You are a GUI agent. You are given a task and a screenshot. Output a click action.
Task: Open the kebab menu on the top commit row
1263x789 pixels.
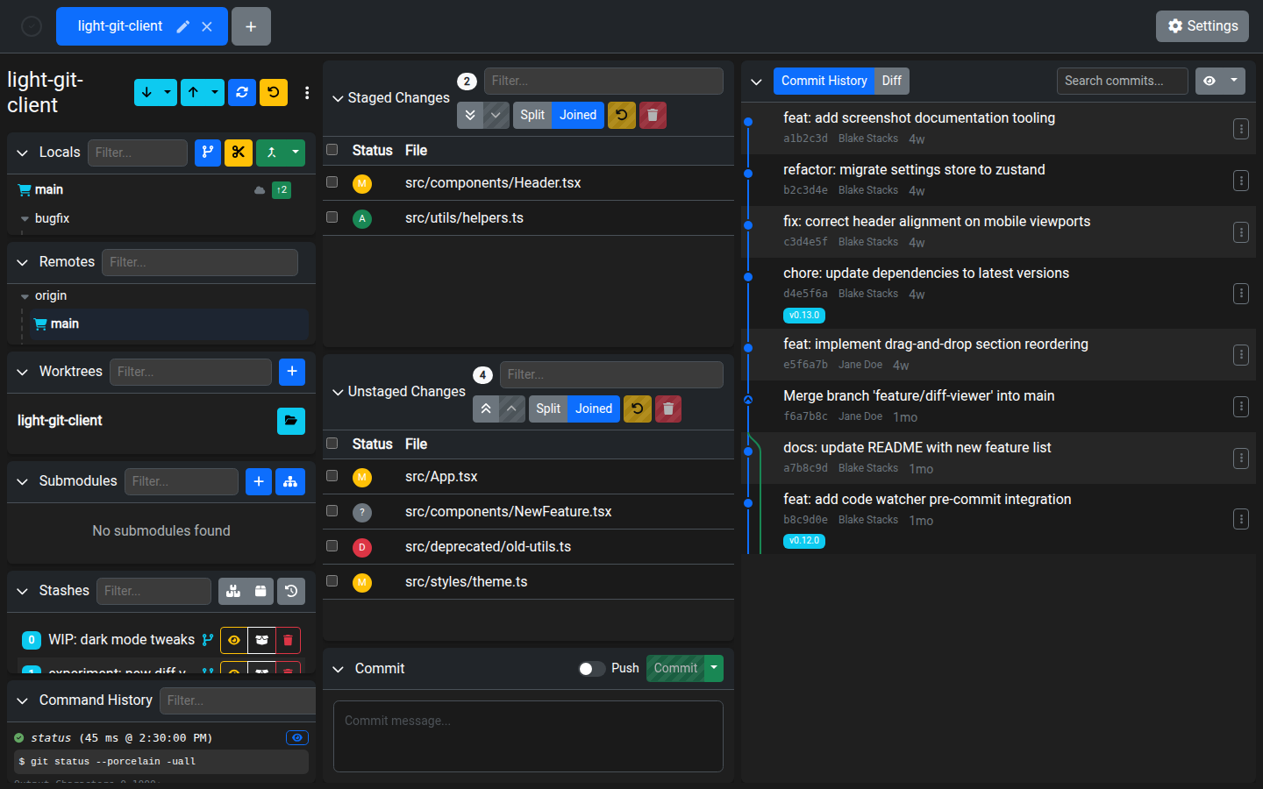point(1241,128)
